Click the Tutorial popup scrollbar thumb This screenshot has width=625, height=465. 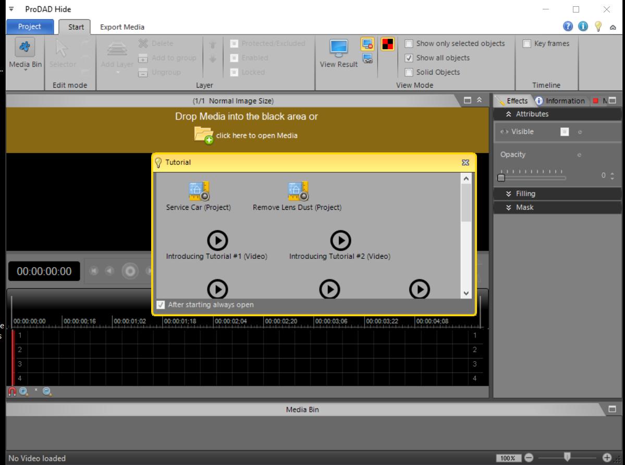(x=466, y=203)
